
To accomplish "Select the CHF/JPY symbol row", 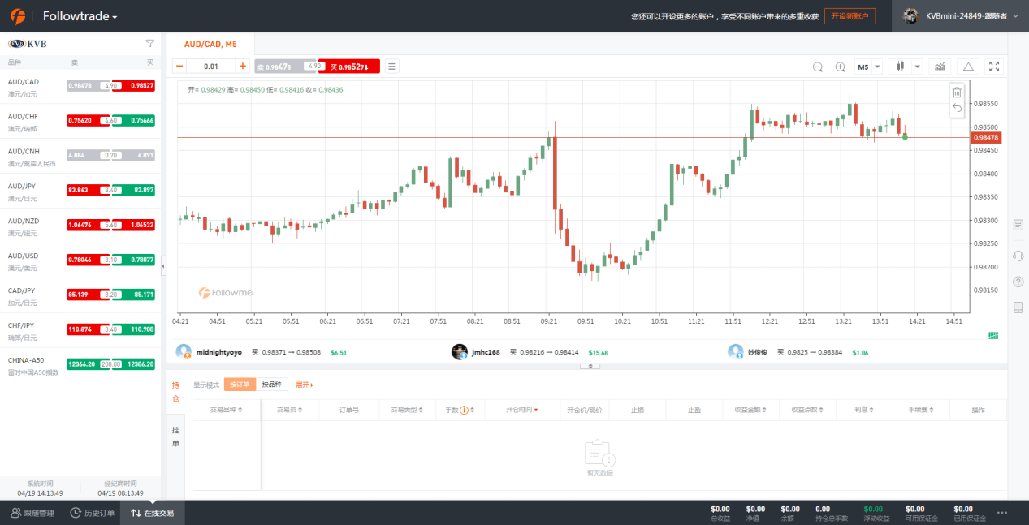I will coord(81,331).
